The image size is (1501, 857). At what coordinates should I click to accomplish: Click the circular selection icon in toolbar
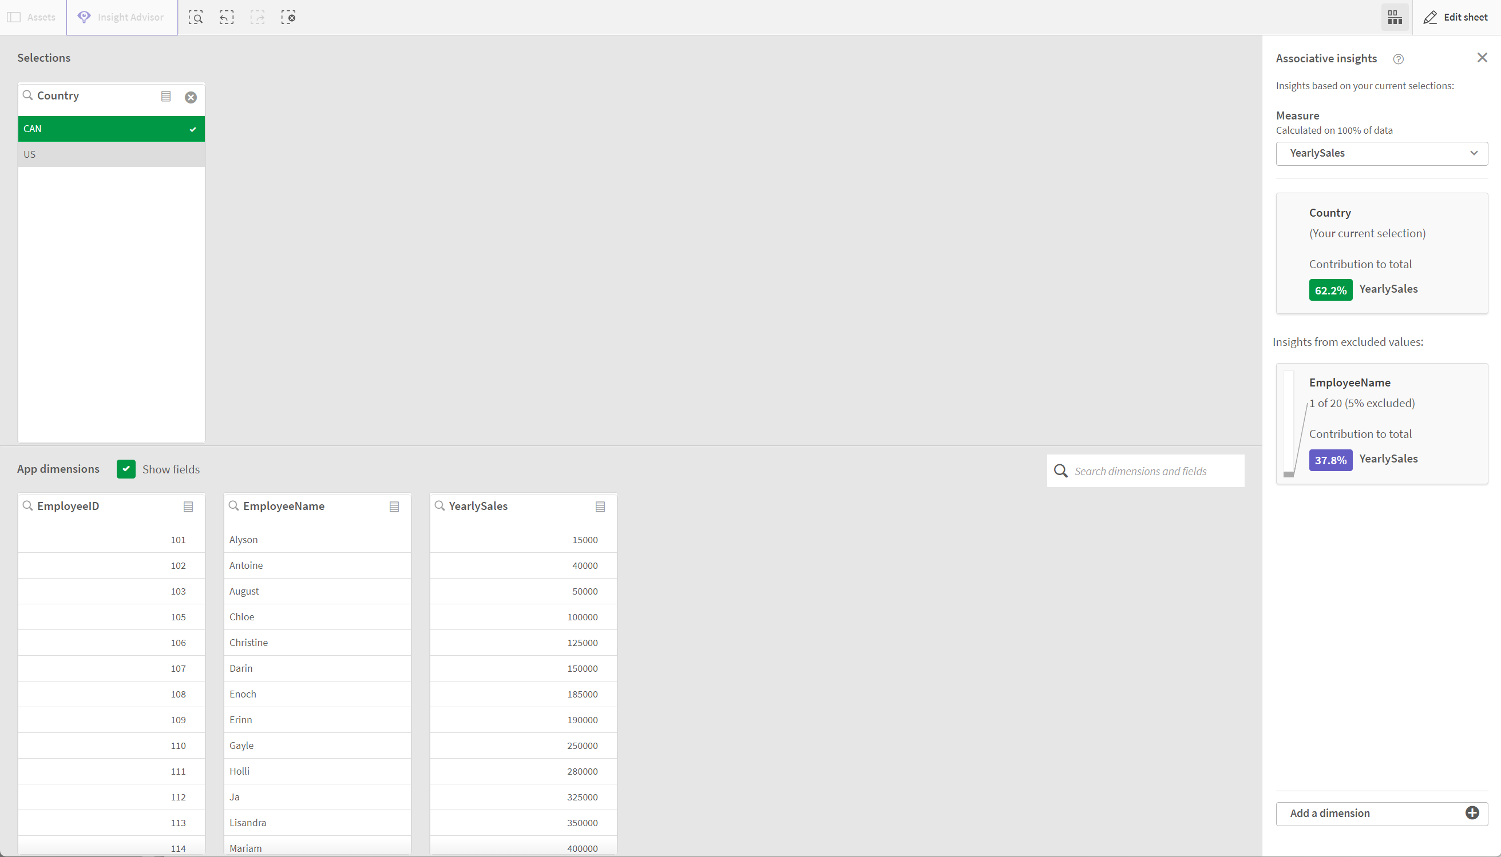[x=288, y=18]
